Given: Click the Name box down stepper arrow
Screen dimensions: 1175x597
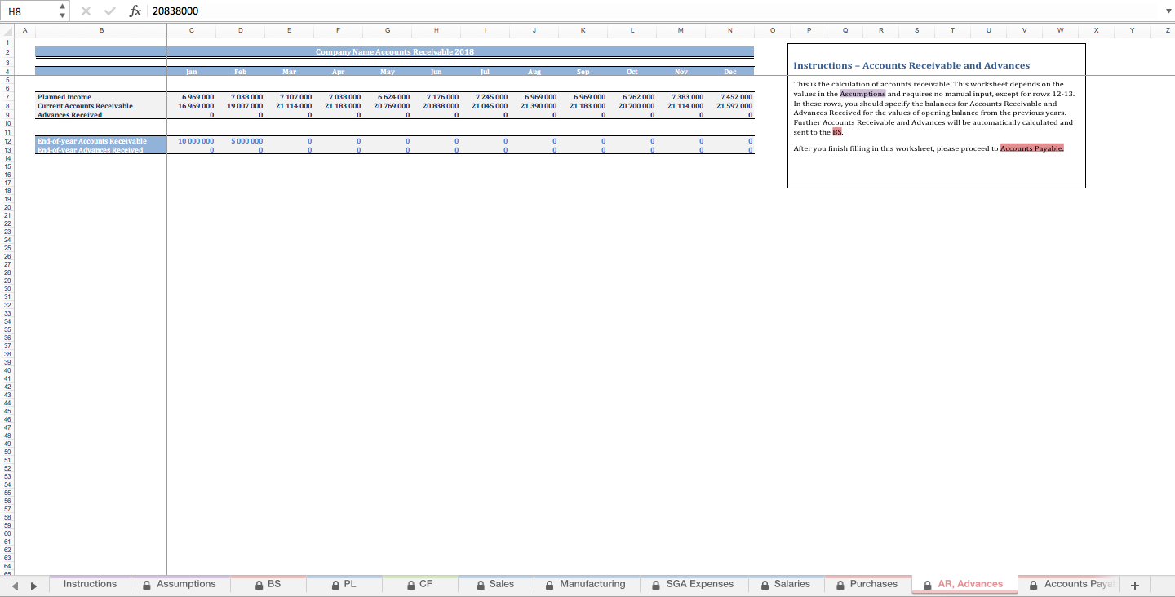Looking at the screenshot, I should pos(60,15).
